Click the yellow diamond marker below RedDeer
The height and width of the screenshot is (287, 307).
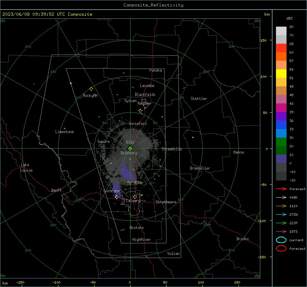(141, 111)
